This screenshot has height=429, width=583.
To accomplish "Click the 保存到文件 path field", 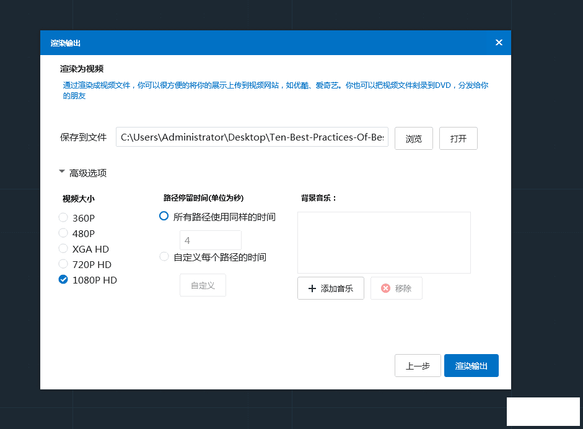I will point(252,137).
